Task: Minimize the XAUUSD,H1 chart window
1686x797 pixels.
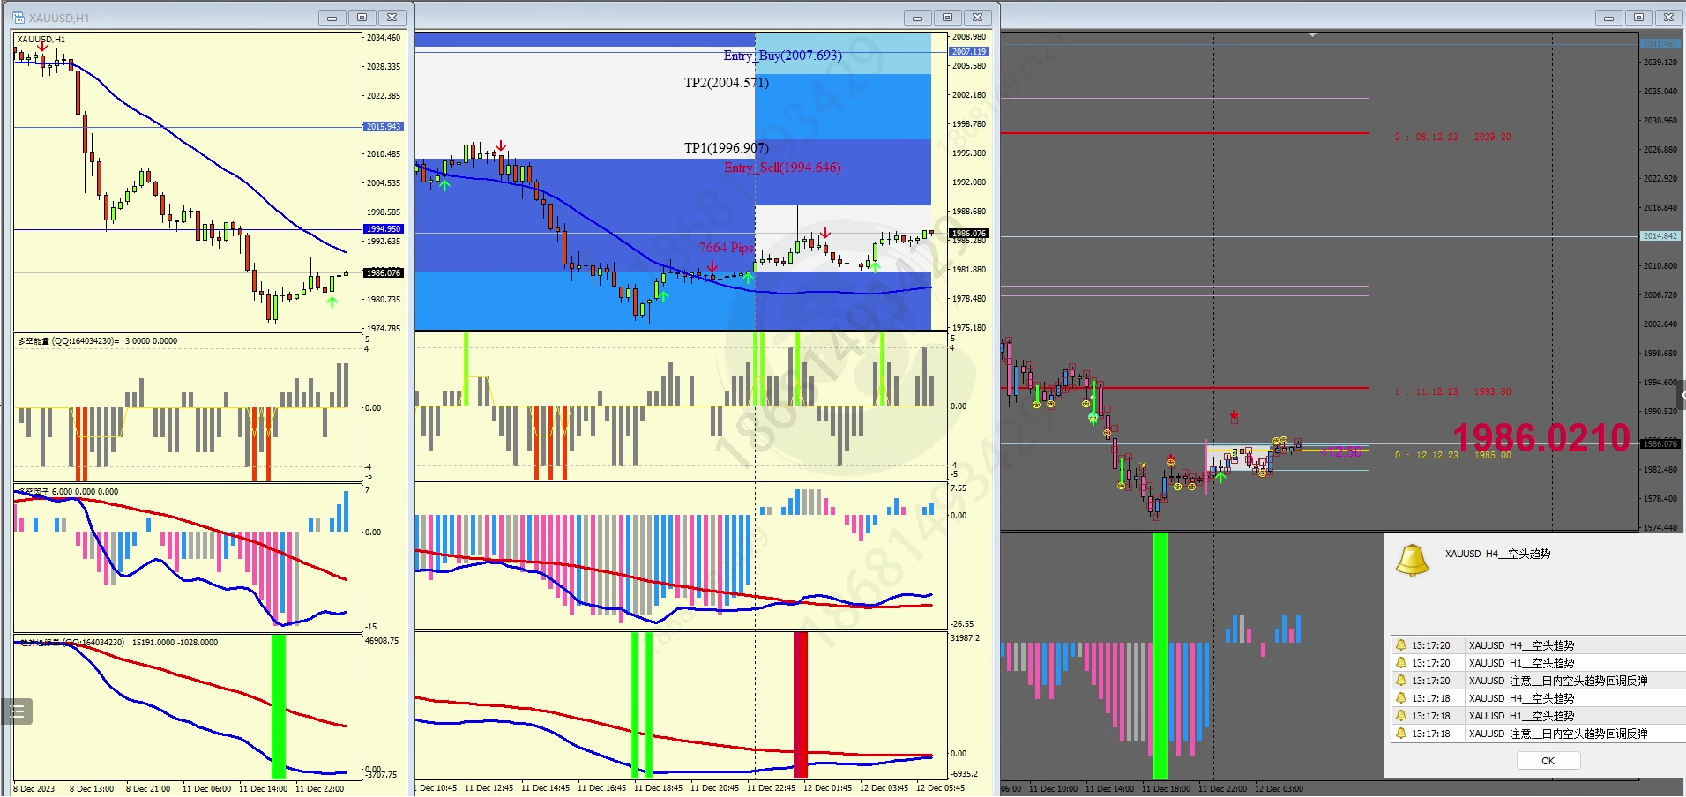Action: tap(332, 18)
